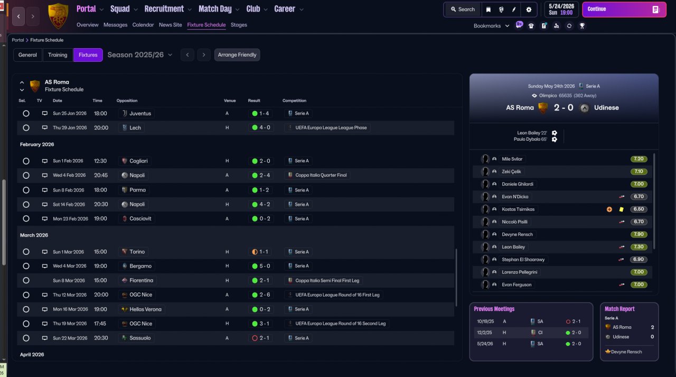The width and height of the screenshot is (676, 377).
Task: Click Leon Bailey's goal icon in match summary
Action: tap(555, 133)
